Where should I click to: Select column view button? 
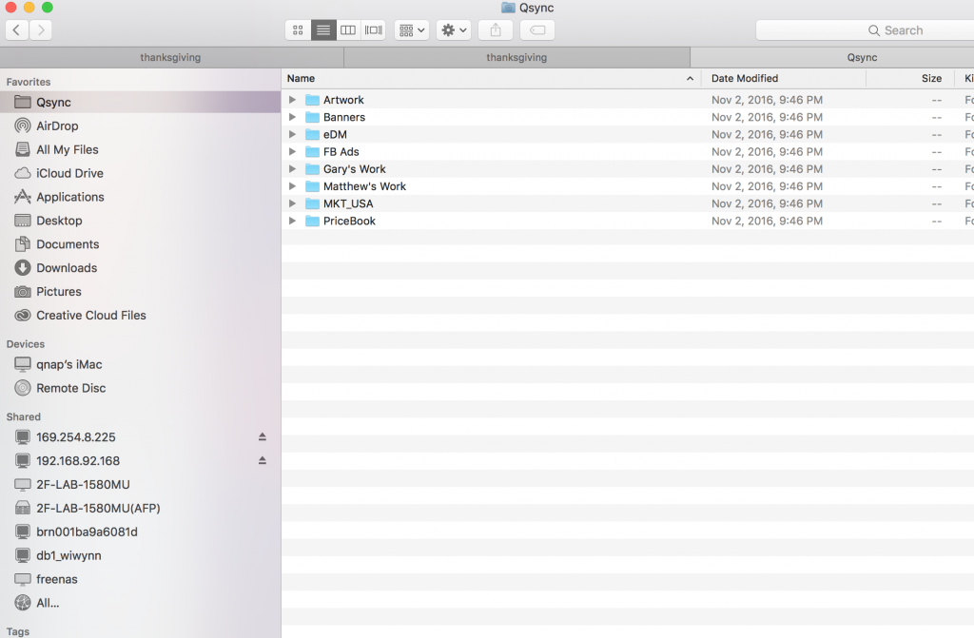(349, 30)
